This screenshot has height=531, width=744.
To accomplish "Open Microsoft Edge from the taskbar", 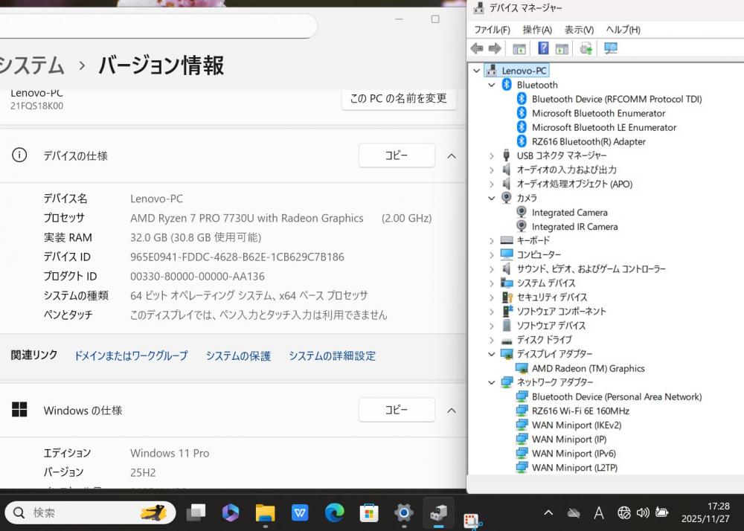I will click(335, 512).
